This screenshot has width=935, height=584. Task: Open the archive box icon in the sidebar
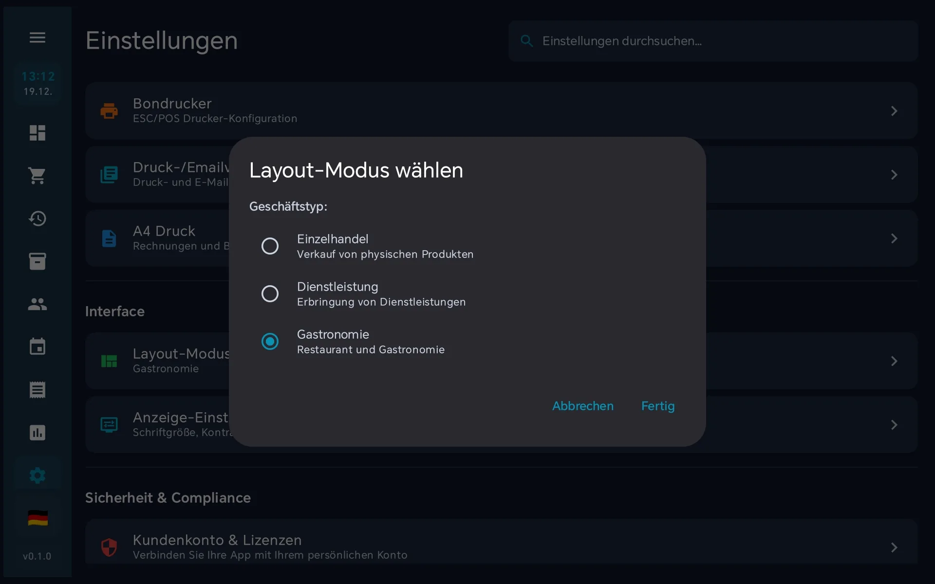[37, 261]
